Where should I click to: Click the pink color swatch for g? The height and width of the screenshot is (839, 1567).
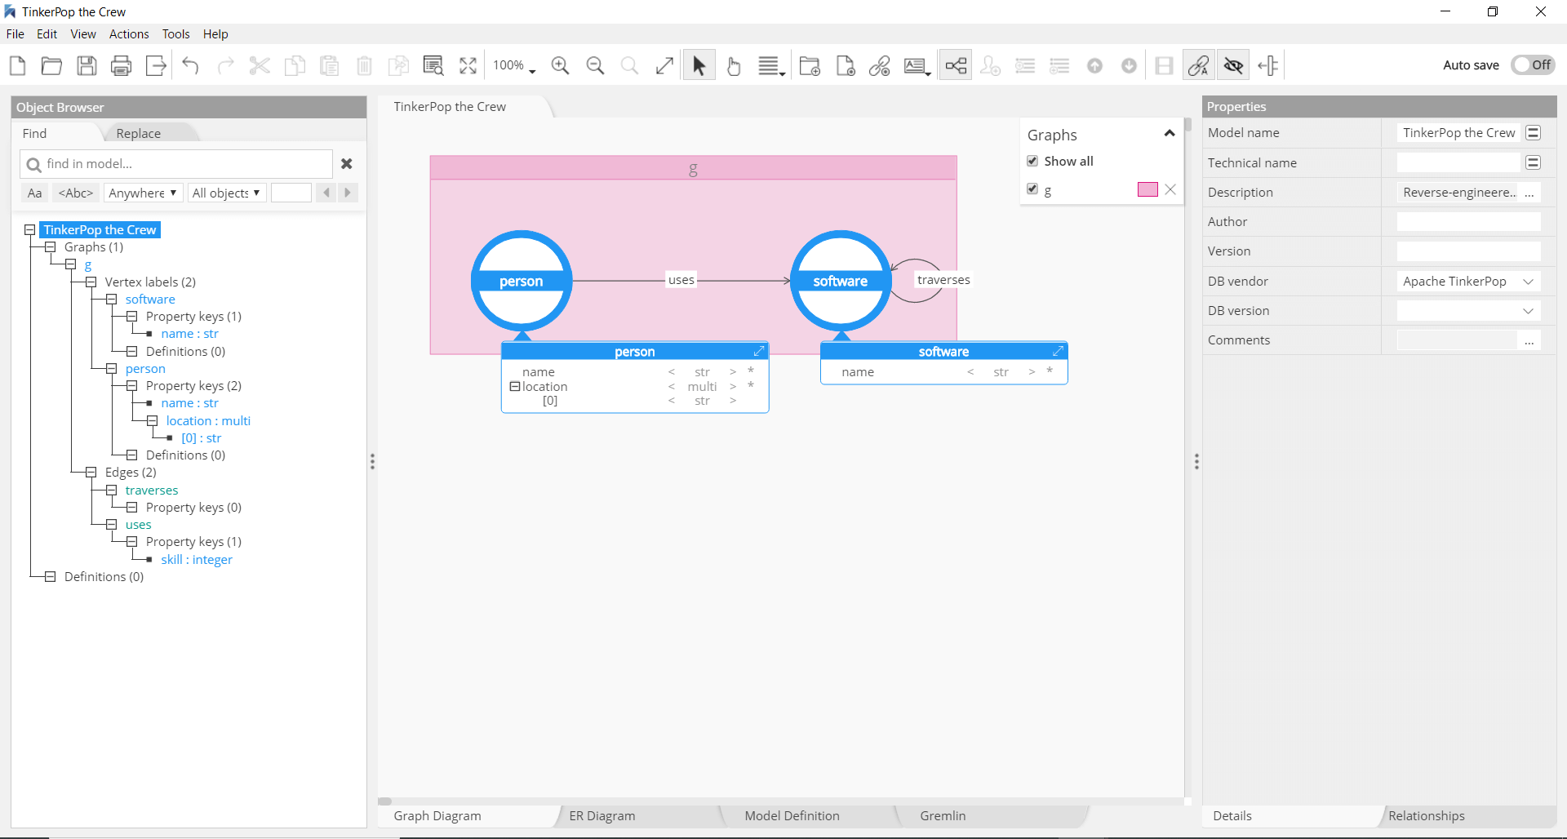[x=1148, y=189]
